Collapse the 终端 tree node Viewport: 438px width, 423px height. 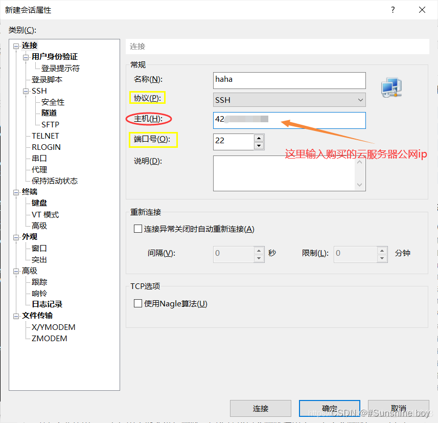(x=16, y=192)
